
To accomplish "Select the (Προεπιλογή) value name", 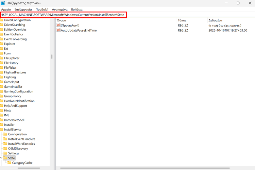I will coord(70,26).
